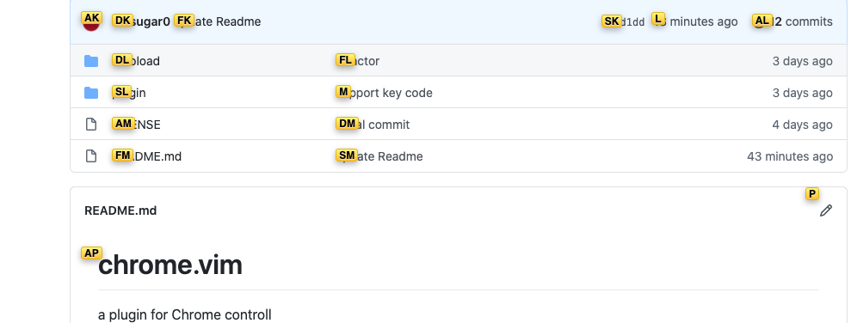
Task: Open the plugin folder
Action: [129, 94]
